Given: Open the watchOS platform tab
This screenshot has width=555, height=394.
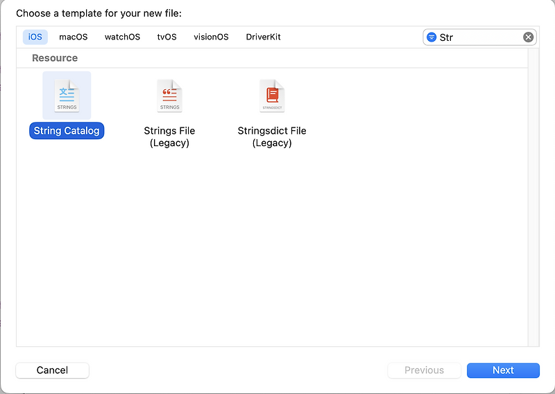Looking at the screenshot, I should tap(122, 37).
